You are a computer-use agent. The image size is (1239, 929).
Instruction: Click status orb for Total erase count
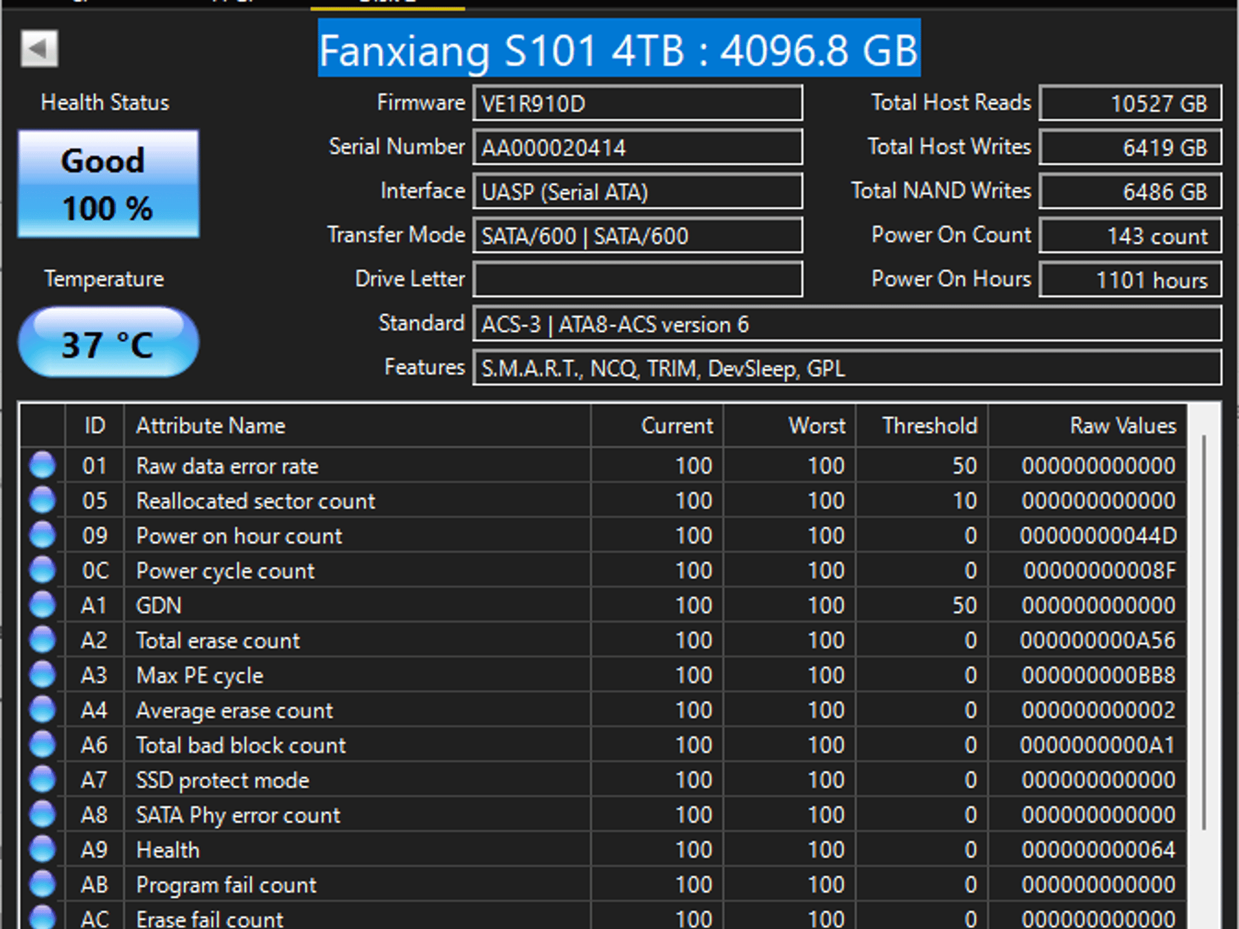click(x=42, y=640)
